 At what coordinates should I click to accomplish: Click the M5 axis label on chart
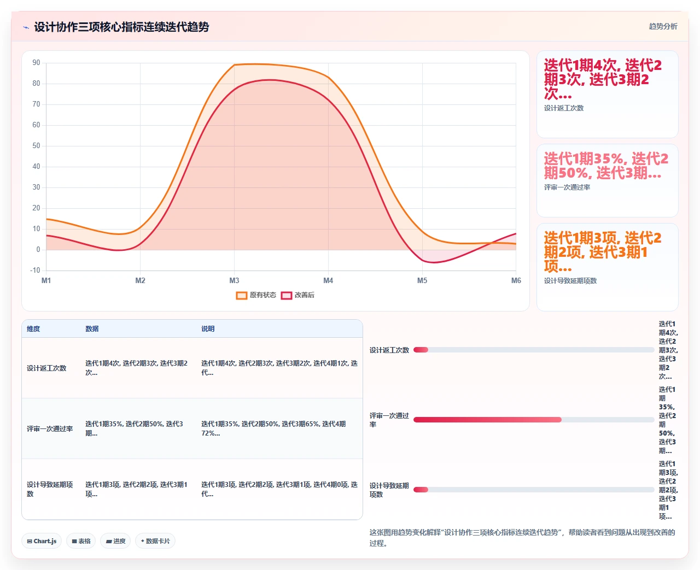tap(422, 280)
